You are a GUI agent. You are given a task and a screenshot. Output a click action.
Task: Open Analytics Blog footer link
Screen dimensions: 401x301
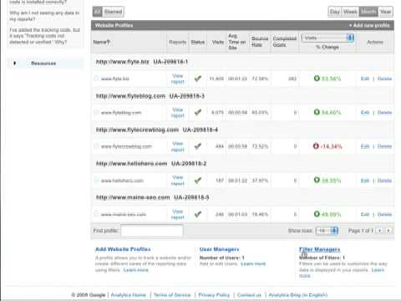point(298,294)
